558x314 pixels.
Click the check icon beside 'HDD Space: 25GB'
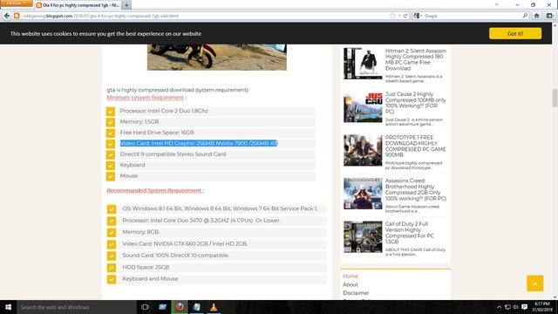[112, 268]
